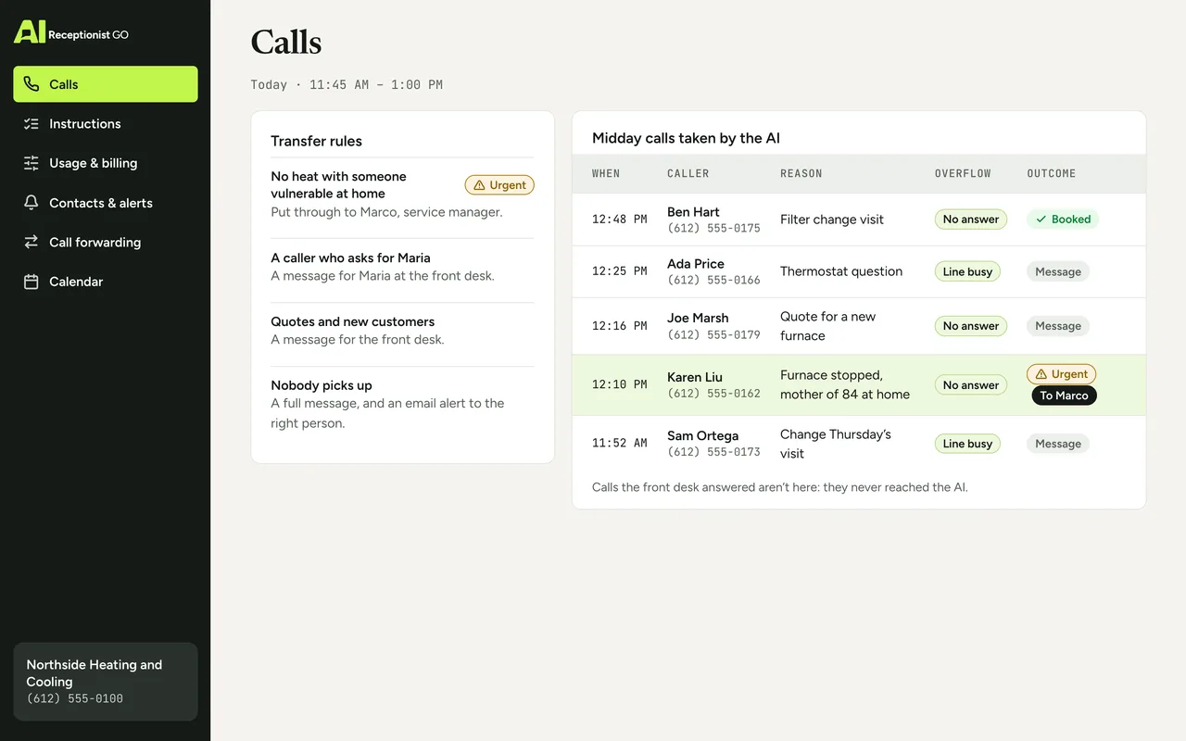Click the 'Quote for a new furnace' reason
This screenshot has height=741, width=1186.
click(827, 326)
